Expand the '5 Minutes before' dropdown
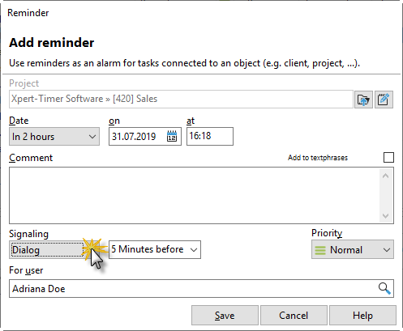This screenshot has height=331, width=403. 155,249
